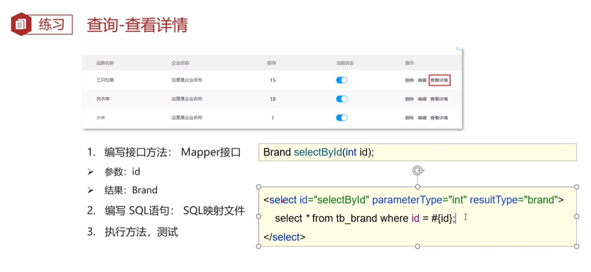The image size is (591, 272).
Task: Toggle the status switch for 优衣库
Action: point(341,99)
